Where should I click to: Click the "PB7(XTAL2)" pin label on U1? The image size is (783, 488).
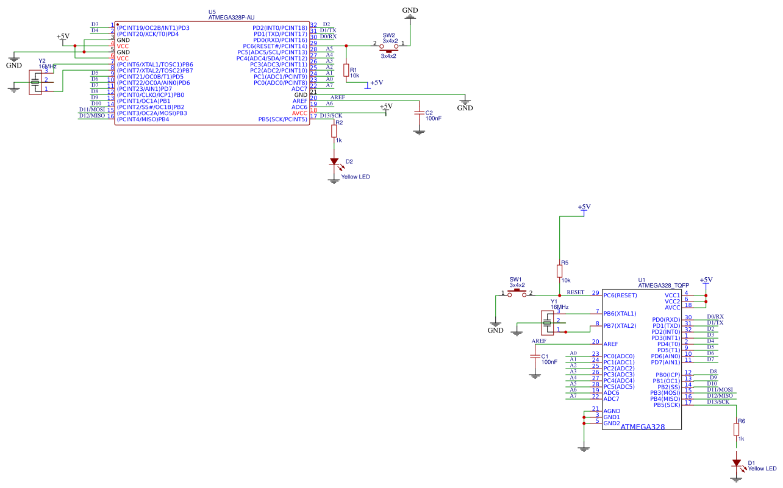(x=620, y=326)
